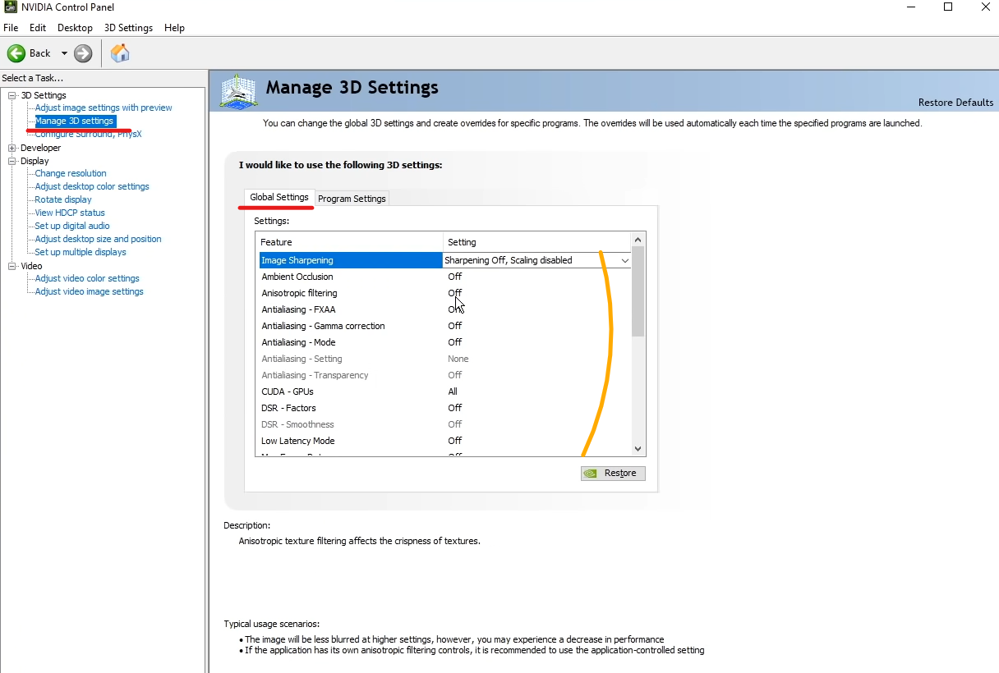Select the Antialiasing - Gamma correction row
This screenshot has height=673, width=999.
tap(444, 326)
